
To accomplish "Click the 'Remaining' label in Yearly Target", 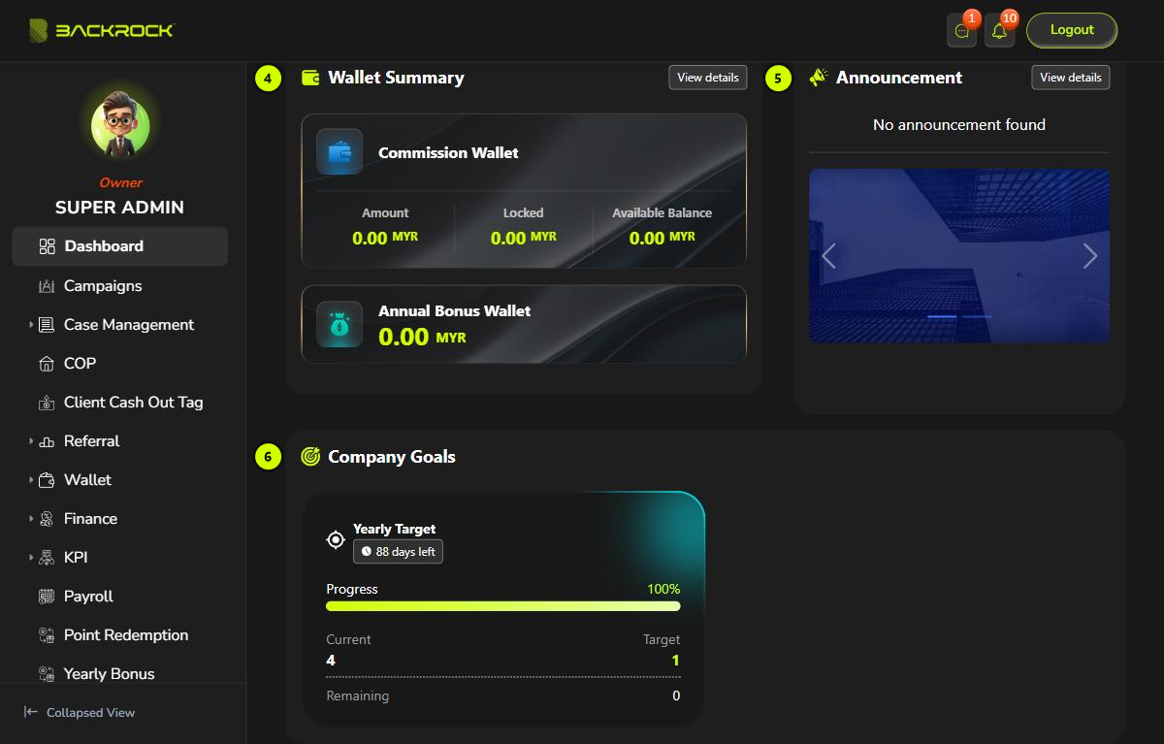I will (x=358, y=695).
